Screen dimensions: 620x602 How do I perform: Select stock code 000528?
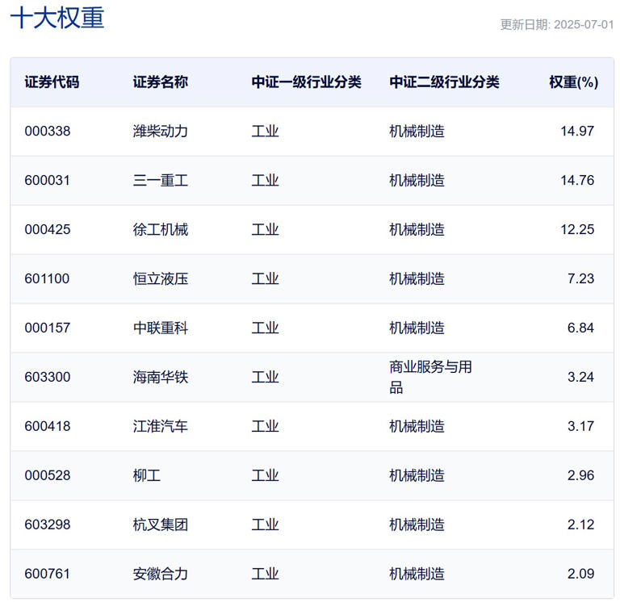(48, 475)
